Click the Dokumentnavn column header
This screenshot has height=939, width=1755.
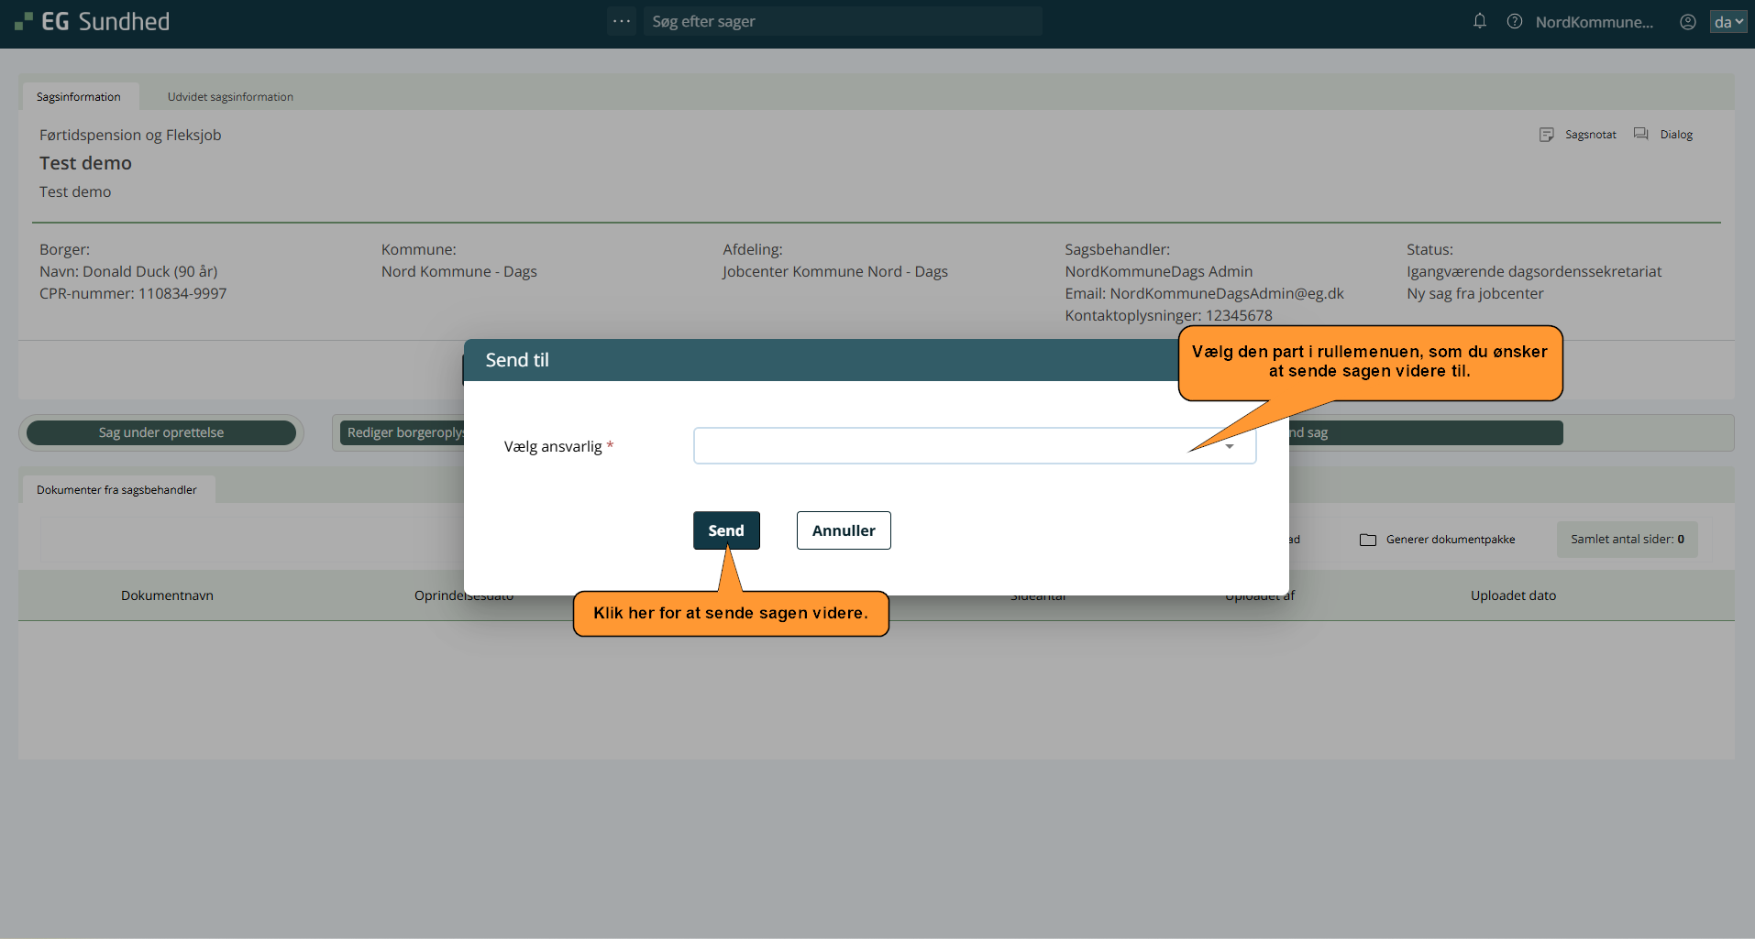(167, 595)
